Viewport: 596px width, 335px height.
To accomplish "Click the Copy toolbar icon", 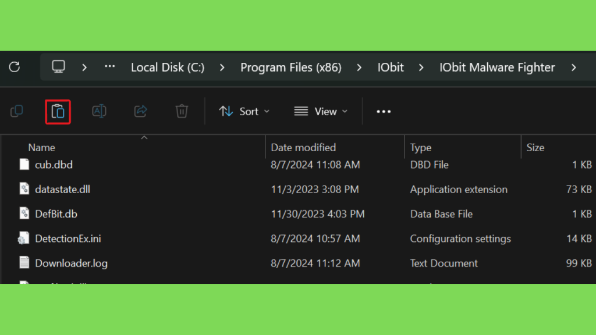I will [x=17, y=111].
